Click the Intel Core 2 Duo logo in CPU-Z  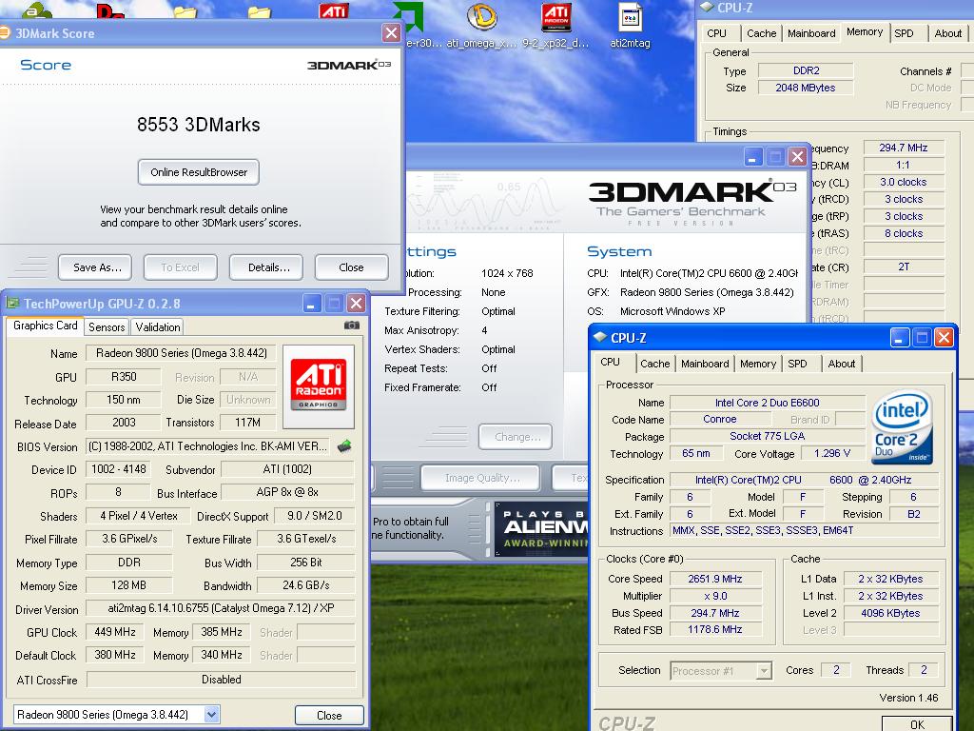tap(902, 426)
